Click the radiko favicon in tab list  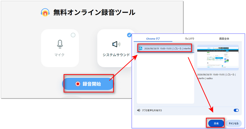pyautogui.click(x=141, y=49)
